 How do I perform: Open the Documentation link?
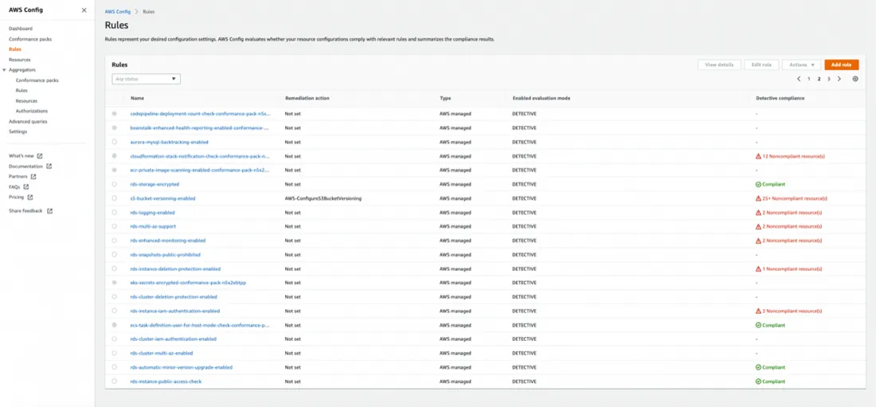click(25, 166)
